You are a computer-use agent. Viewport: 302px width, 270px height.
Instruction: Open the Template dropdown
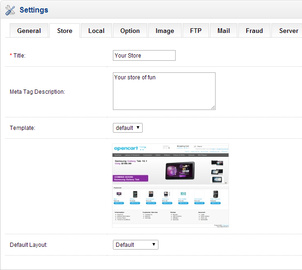click(x=128, y=128)
